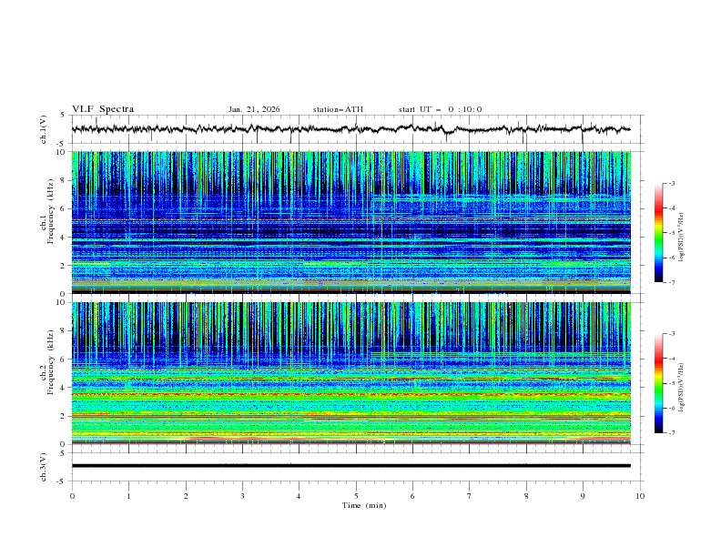
Task: Click the start UT time text
Action: (x=440, y=109)
